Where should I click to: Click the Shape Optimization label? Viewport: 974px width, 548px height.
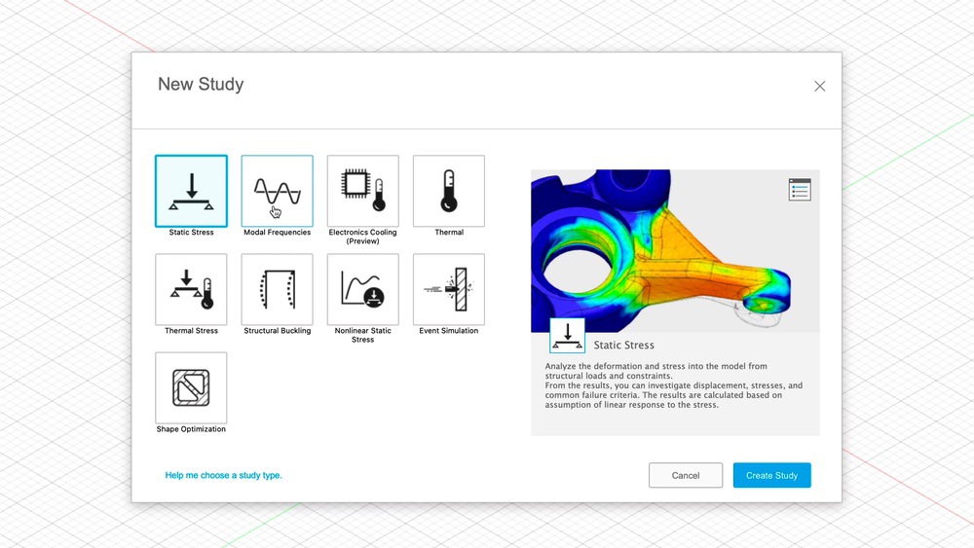tap(191, 429)
